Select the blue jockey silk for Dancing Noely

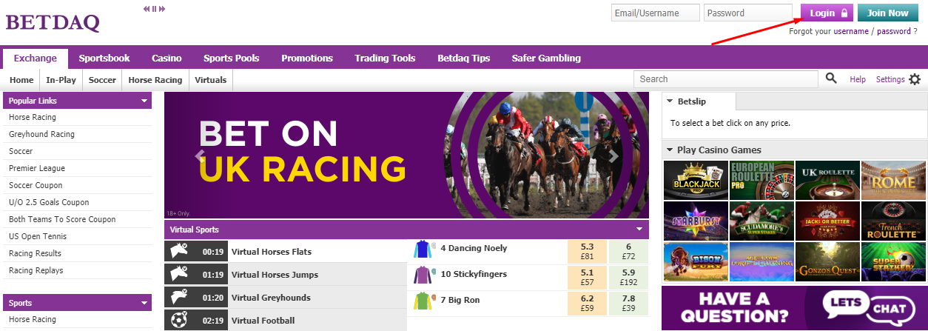click(423, 249)
